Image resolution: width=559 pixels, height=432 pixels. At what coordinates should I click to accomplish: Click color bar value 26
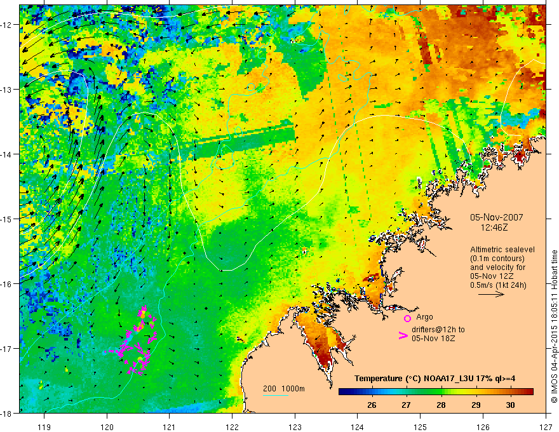(372, 405)
